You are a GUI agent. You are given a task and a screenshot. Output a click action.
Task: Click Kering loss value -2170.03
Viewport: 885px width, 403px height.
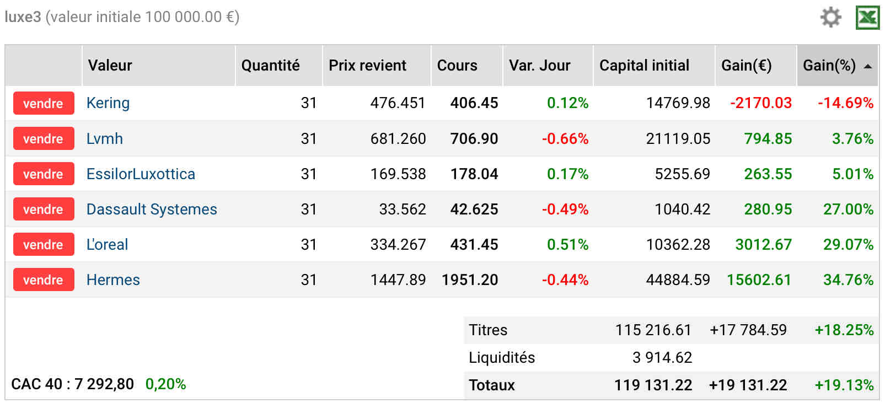(761, 103)
